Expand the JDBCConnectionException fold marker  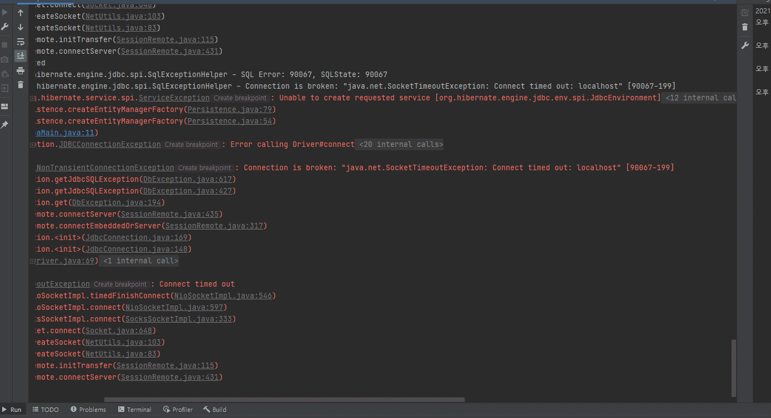33,145
